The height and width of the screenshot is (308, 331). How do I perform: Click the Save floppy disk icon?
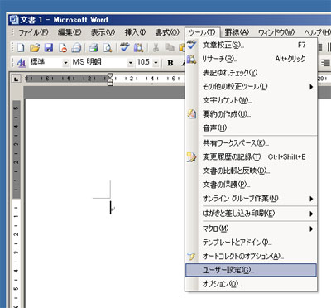[x=49, y=48]
